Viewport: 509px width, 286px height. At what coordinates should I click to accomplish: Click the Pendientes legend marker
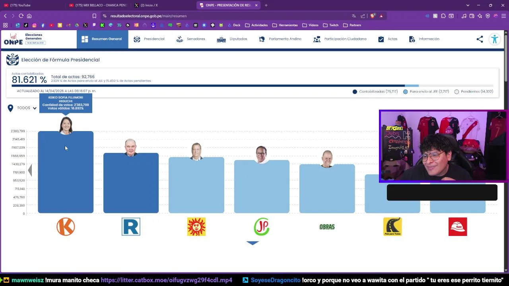457,92
